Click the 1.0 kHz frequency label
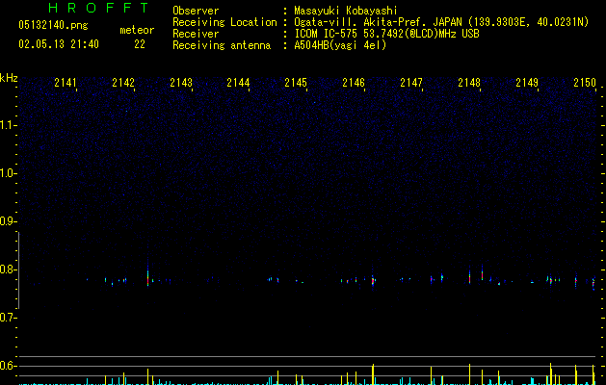Image resolution: width=606 pixels, height=385 pixels. point(9,173)
